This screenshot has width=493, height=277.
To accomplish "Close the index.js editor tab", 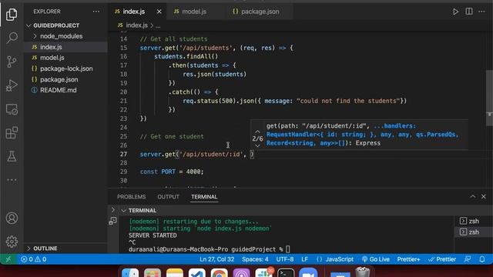I will 159,12.
